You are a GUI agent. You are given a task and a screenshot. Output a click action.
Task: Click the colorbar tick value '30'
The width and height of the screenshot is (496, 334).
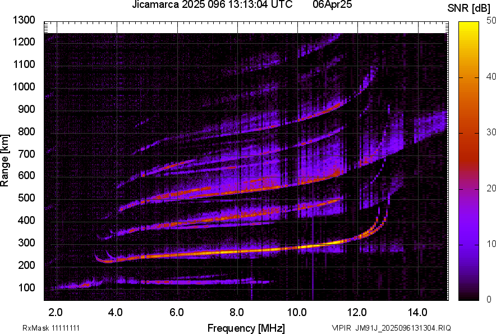[491, 132]
